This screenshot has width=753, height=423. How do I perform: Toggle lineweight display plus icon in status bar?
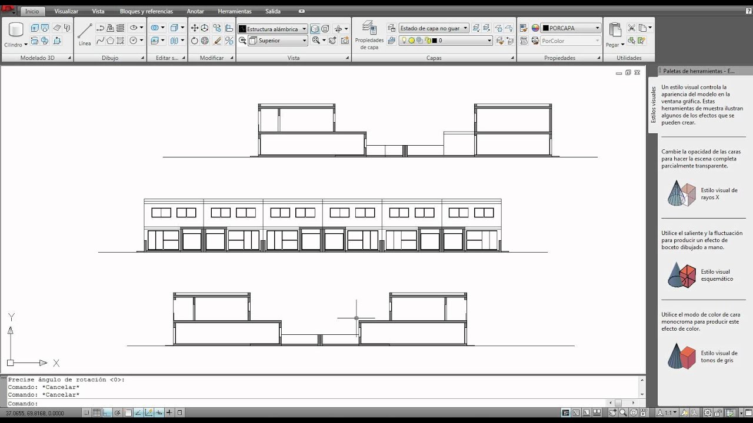170,413
